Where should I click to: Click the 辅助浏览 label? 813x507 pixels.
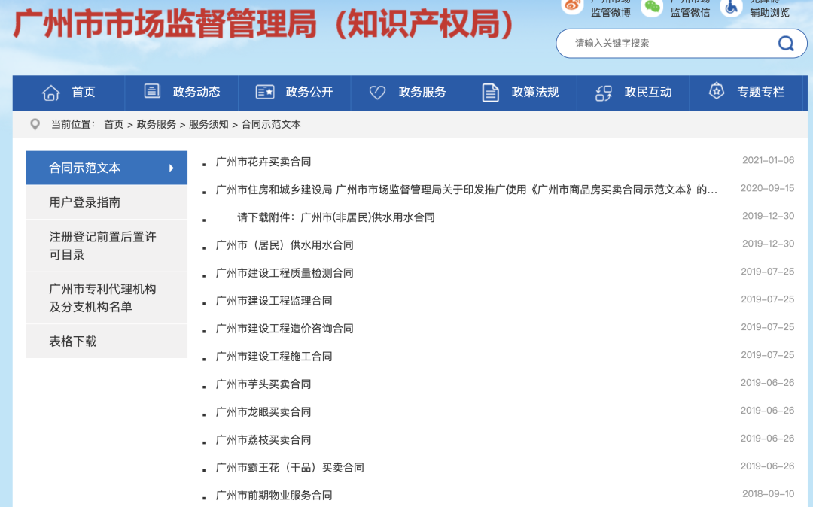tap(770, 13)
